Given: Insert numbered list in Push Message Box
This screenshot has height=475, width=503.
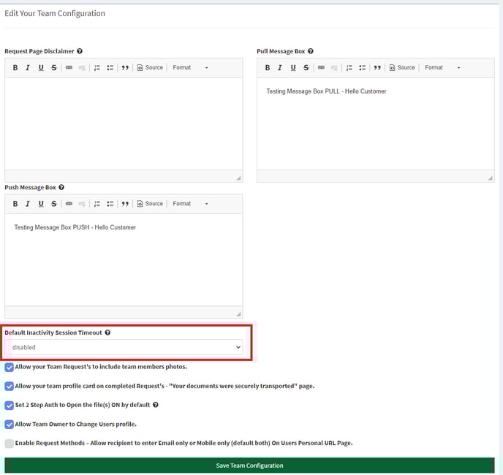Looking at the screenshot, I should [x=97, y=204].
